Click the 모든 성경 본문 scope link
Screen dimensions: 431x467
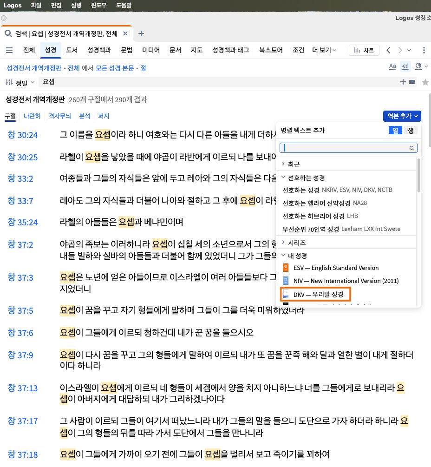[115, 68]
